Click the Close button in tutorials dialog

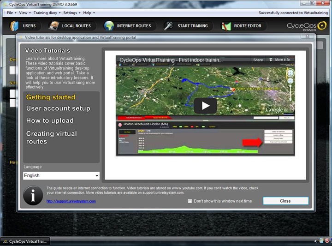tap(285, 201)
